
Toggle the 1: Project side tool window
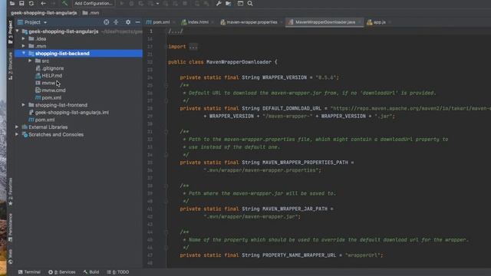pyautogui.click(x=10, y=32)
